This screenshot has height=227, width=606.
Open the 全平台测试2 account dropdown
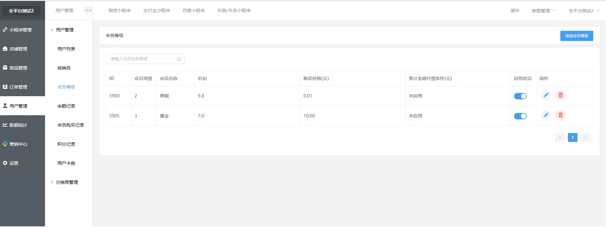tap(584, 11)
